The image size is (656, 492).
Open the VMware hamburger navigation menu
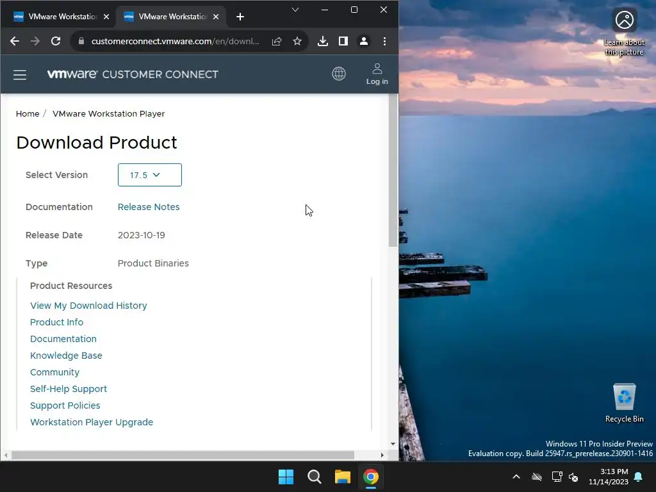point(20,74)
